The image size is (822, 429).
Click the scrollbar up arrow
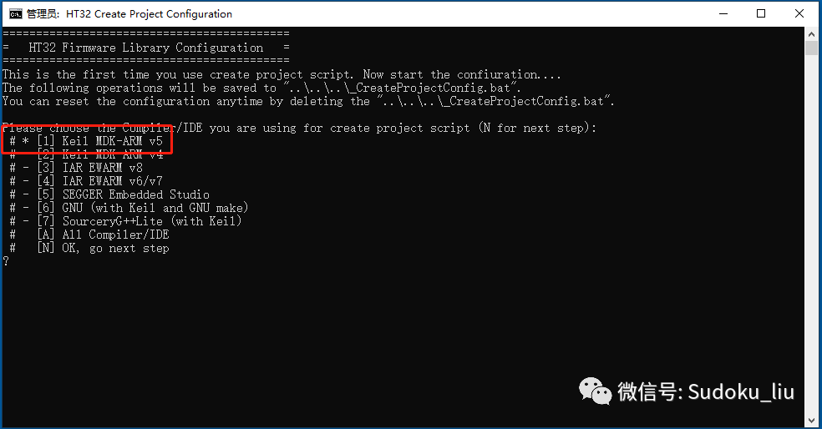coord(811,34)
